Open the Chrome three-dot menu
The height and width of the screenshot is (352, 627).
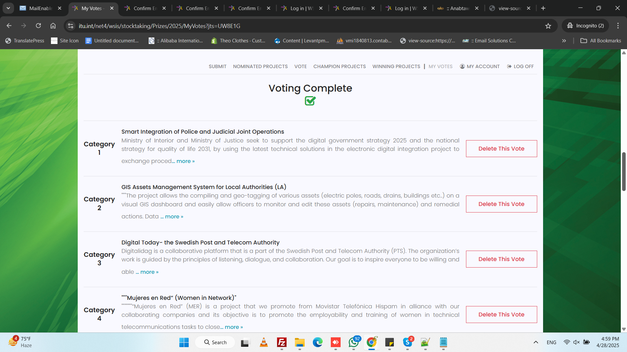pyautogui.click(x=618, y=26)
